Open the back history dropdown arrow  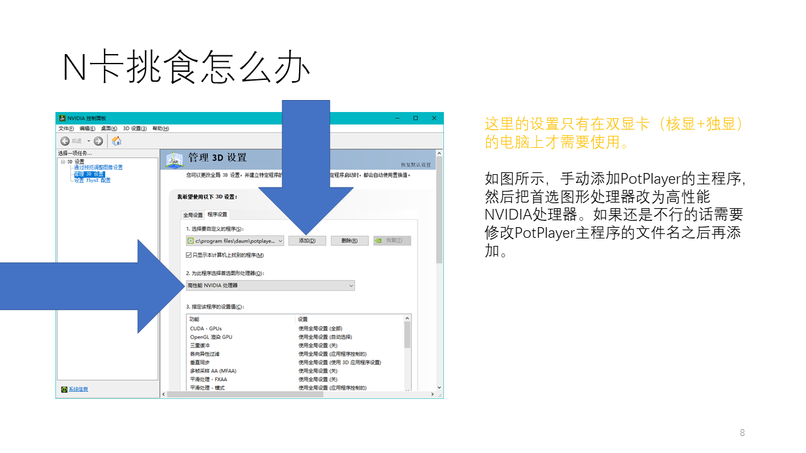click(x=89, y=141)
